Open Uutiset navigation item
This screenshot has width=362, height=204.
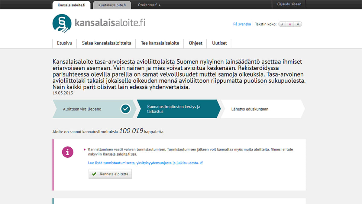pos(219,43)
